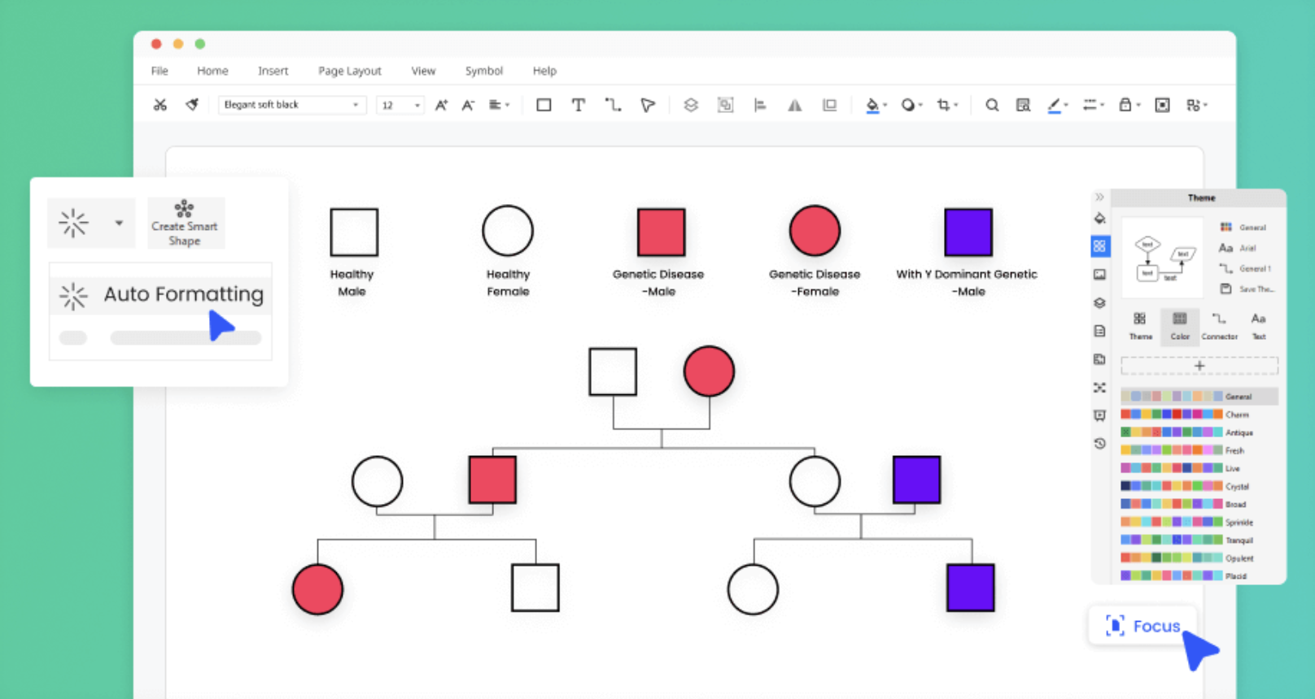Expand the Auto Formatting arrow dropdown
The width and height of the screenshot is (1315, 699).
point(119,223)
